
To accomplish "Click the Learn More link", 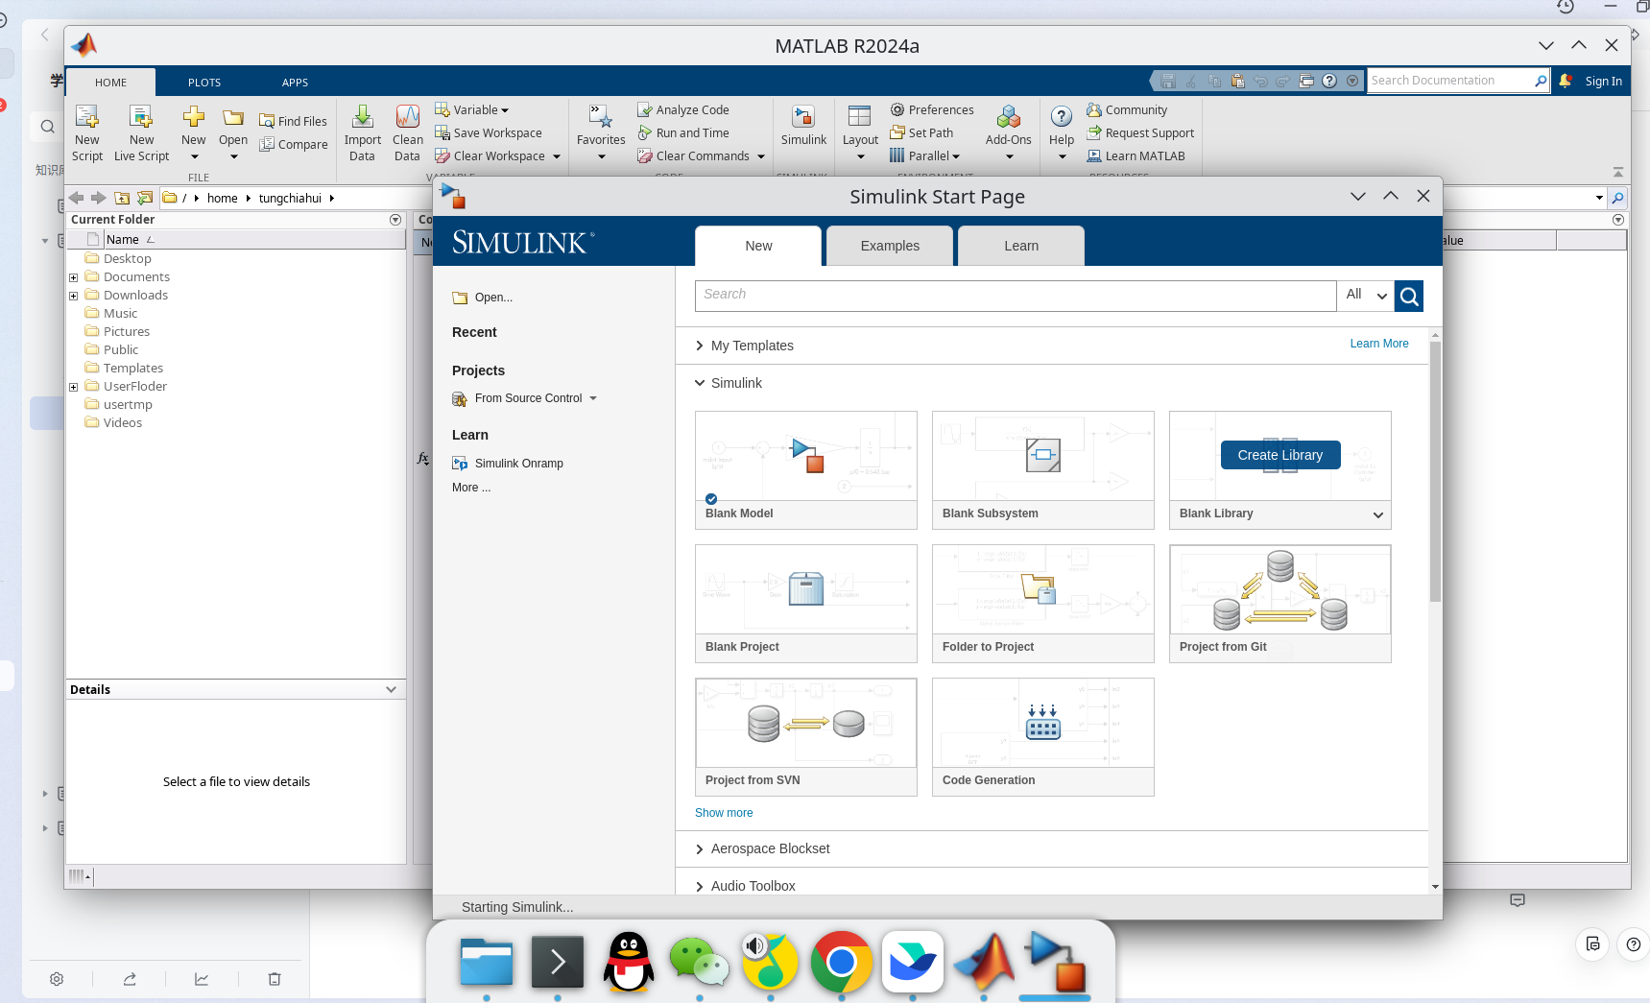I will [x=1379, y=344].
